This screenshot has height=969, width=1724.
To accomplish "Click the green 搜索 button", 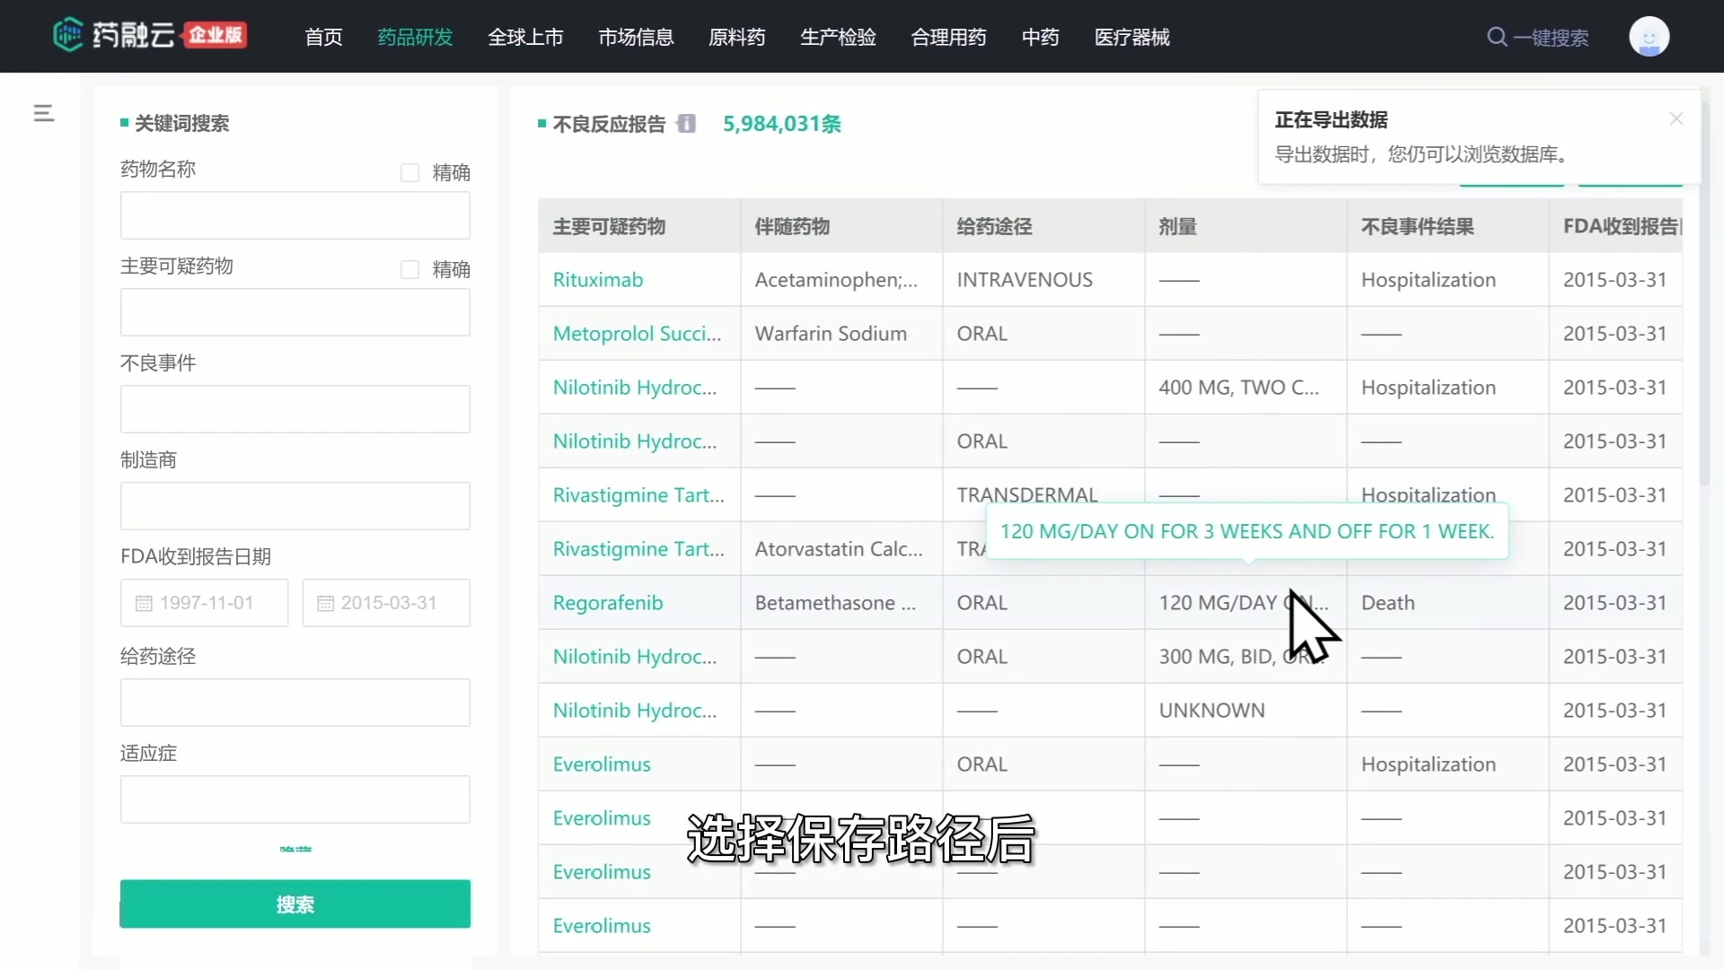I will click(295, 904).
